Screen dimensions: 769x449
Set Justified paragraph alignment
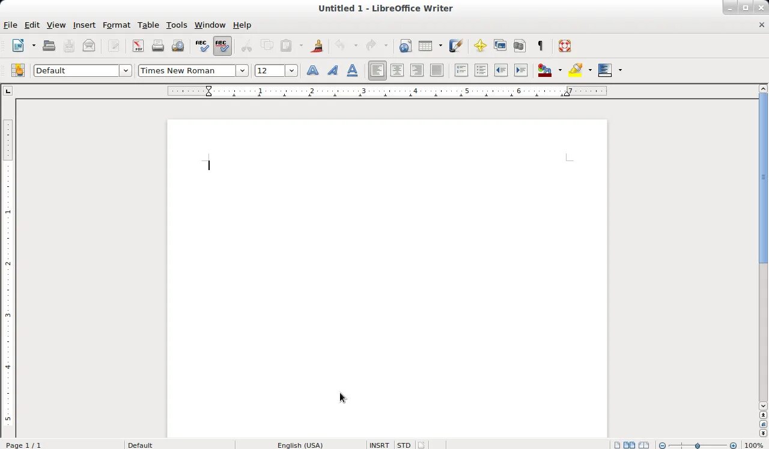click(437, 70)
